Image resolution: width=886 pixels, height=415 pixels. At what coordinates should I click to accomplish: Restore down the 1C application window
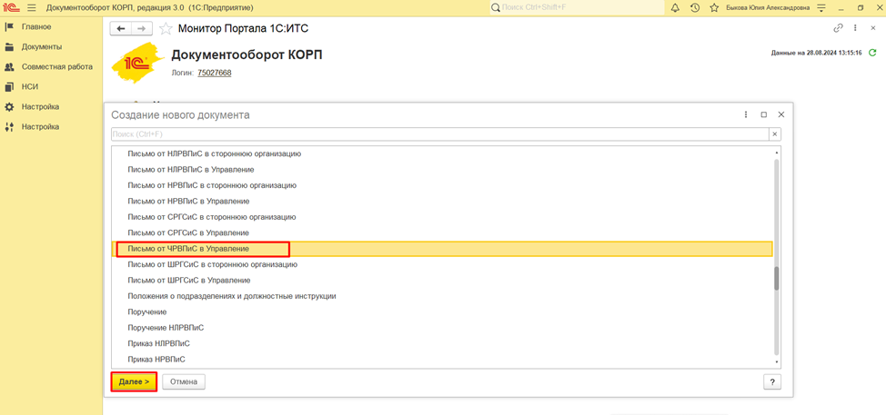tap(861, 8)
